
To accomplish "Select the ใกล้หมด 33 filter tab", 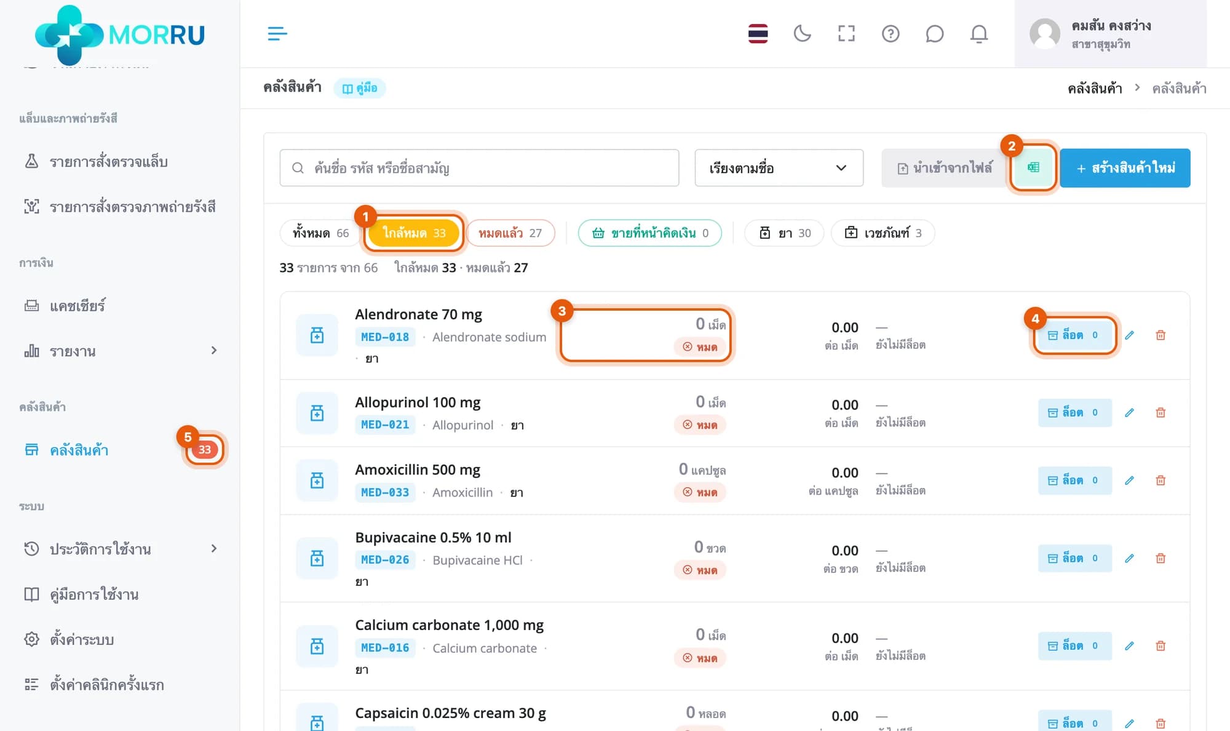I will pos(414,233).
